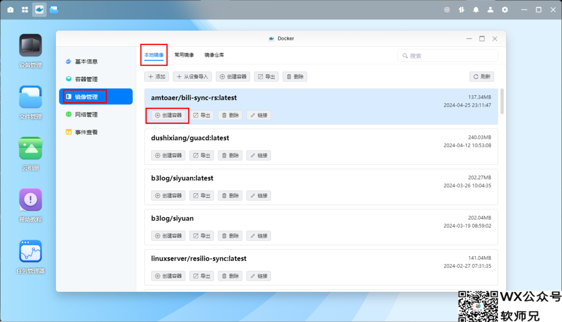Maximize the Docker window
Image resolution: width=562 pixels, height=322 pixels.
(x=482, y=38)
